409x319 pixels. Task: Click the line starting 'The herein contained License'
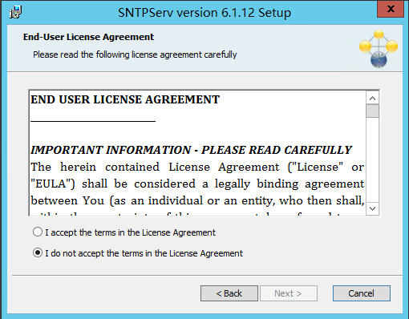pos(197,168)
